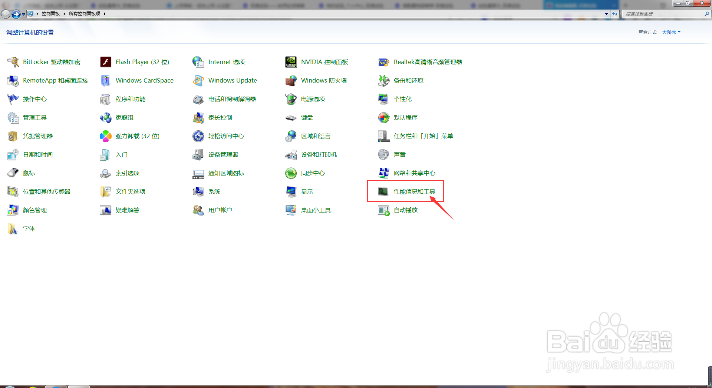The width and height of the screenshot is (712, 388).
Task: Open 管理工具 icon
Action: click(x=13, y=117)
